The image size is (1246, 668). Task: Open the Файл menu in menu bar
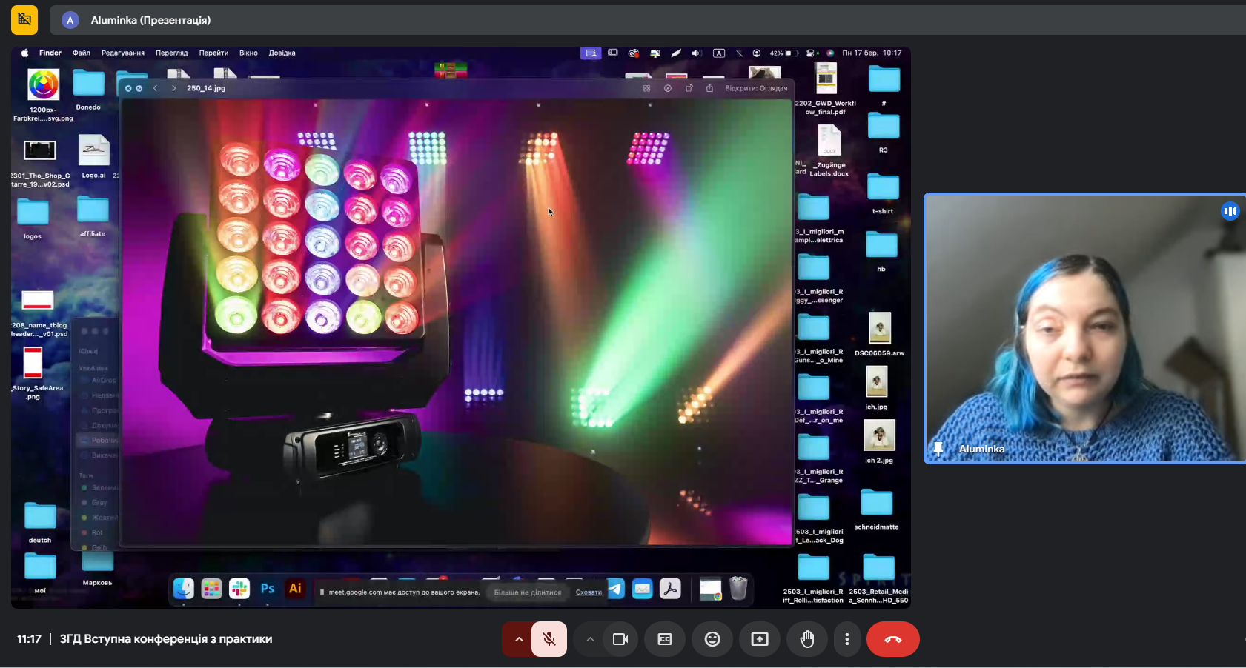click(82, 53)
